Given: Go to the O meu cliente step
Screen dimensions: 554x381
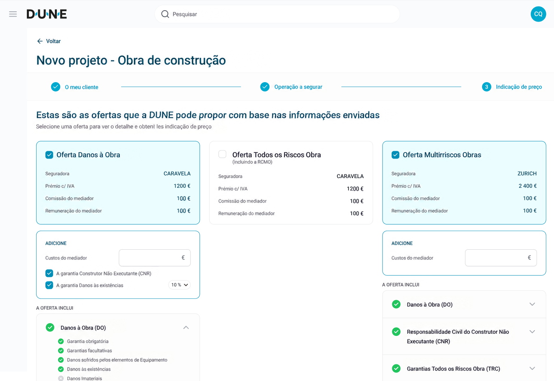Looking at the screenshot, I should tap(82, 87).
